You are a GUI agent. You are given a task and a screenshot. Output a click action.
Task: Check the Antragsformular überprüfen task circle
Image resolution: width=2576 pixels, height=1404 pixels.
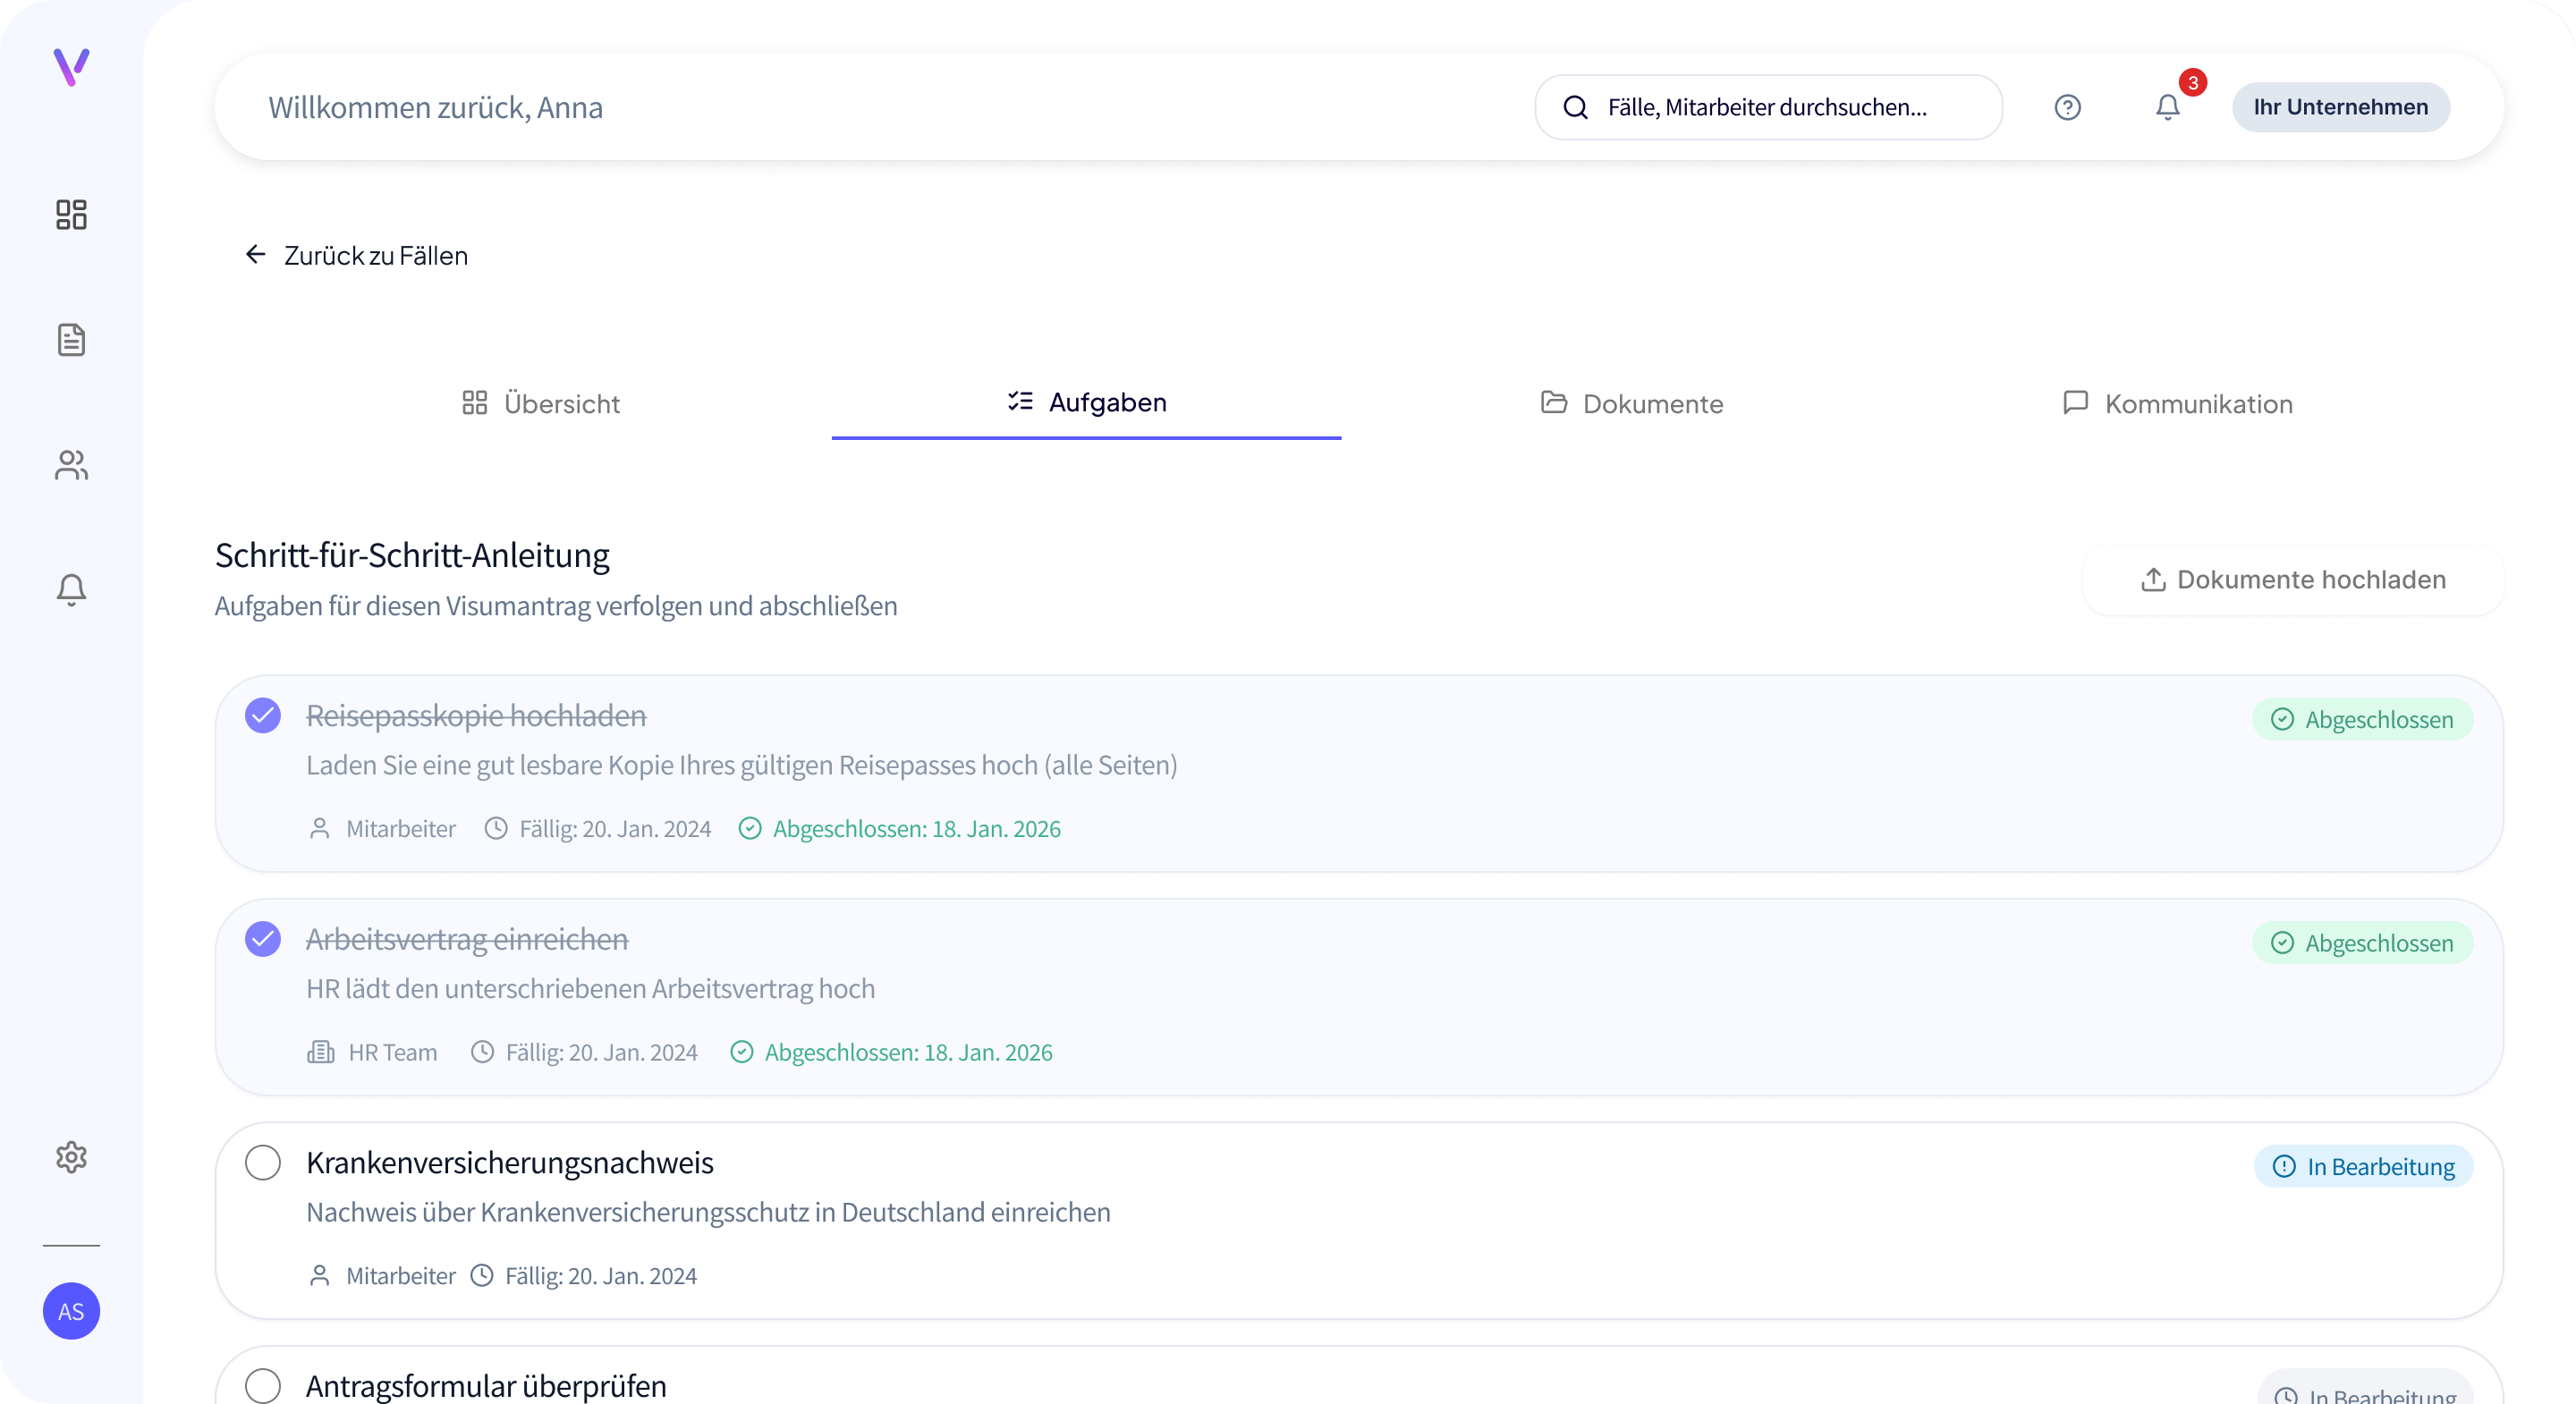point(263,1386)
